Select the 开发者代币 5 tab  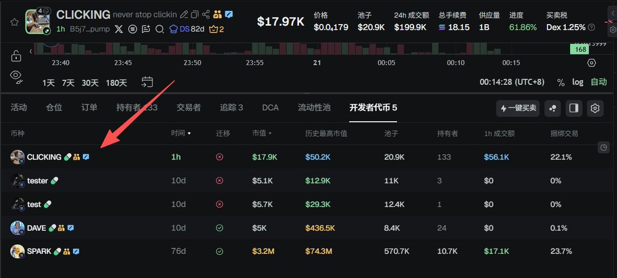pos(373,107)
